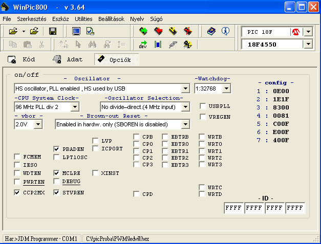Click the first ID FFFF field

[x=233, y=208]
